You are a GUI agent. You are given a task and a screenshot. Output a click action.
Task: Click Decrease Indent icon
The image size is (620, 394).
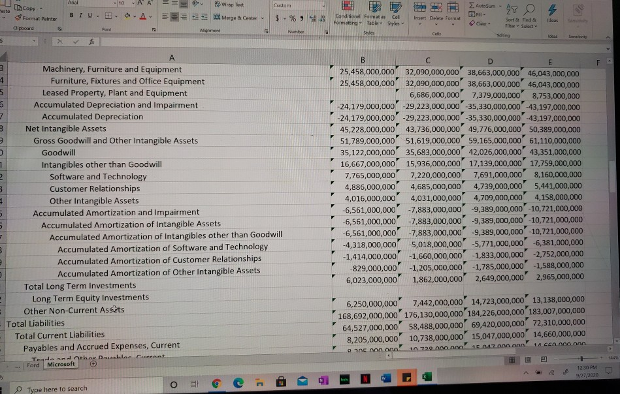pyautogui.click(x=195, y=17)
